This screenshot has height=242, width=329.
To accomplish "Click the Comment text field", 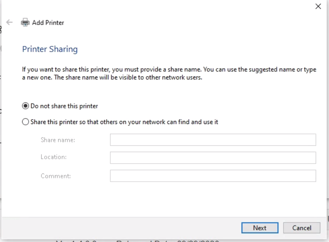I will point(213,176).
